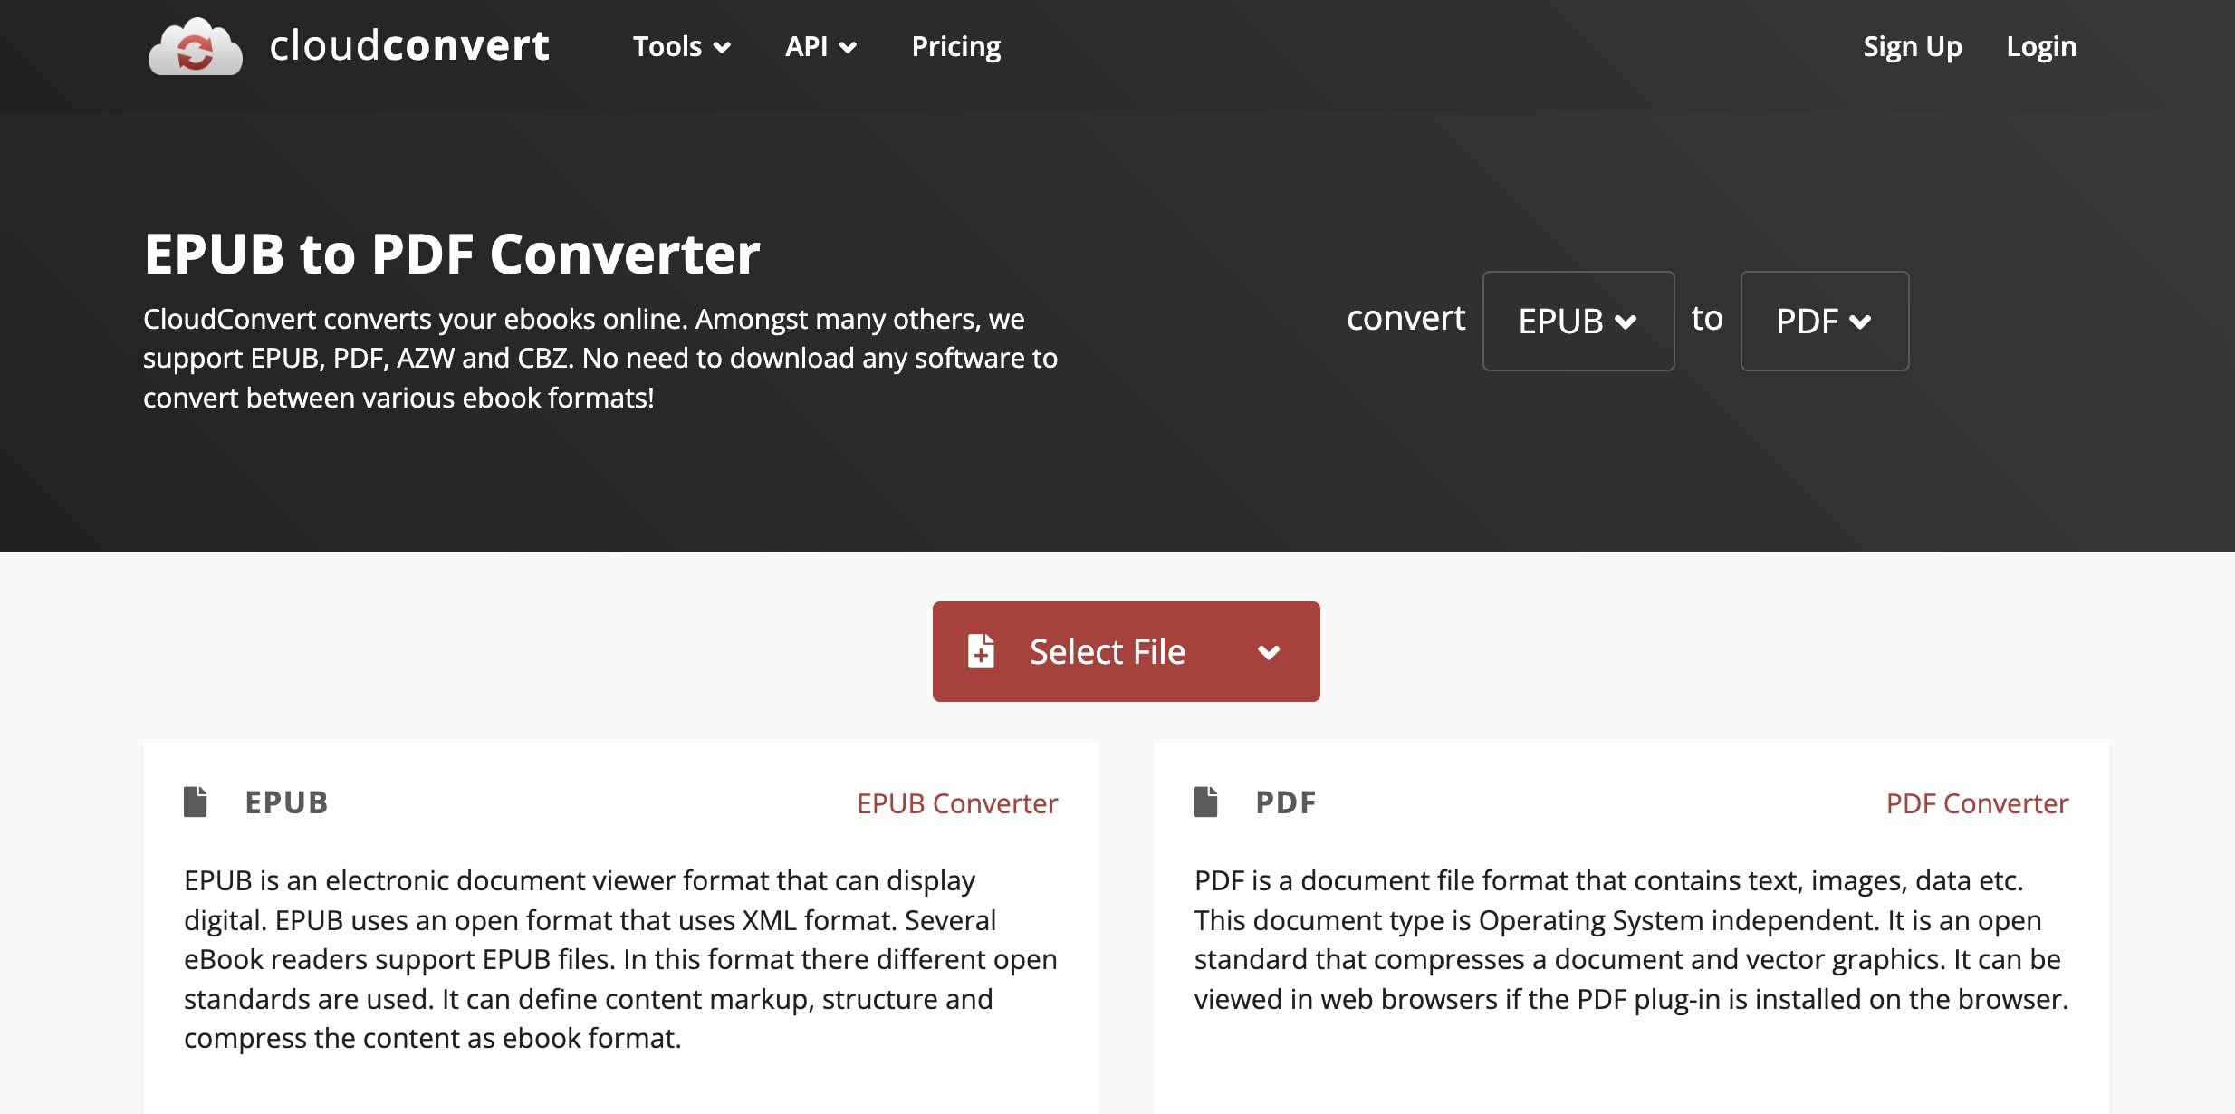
Task: Click the EPUB card title
Action: pos(286,802)
